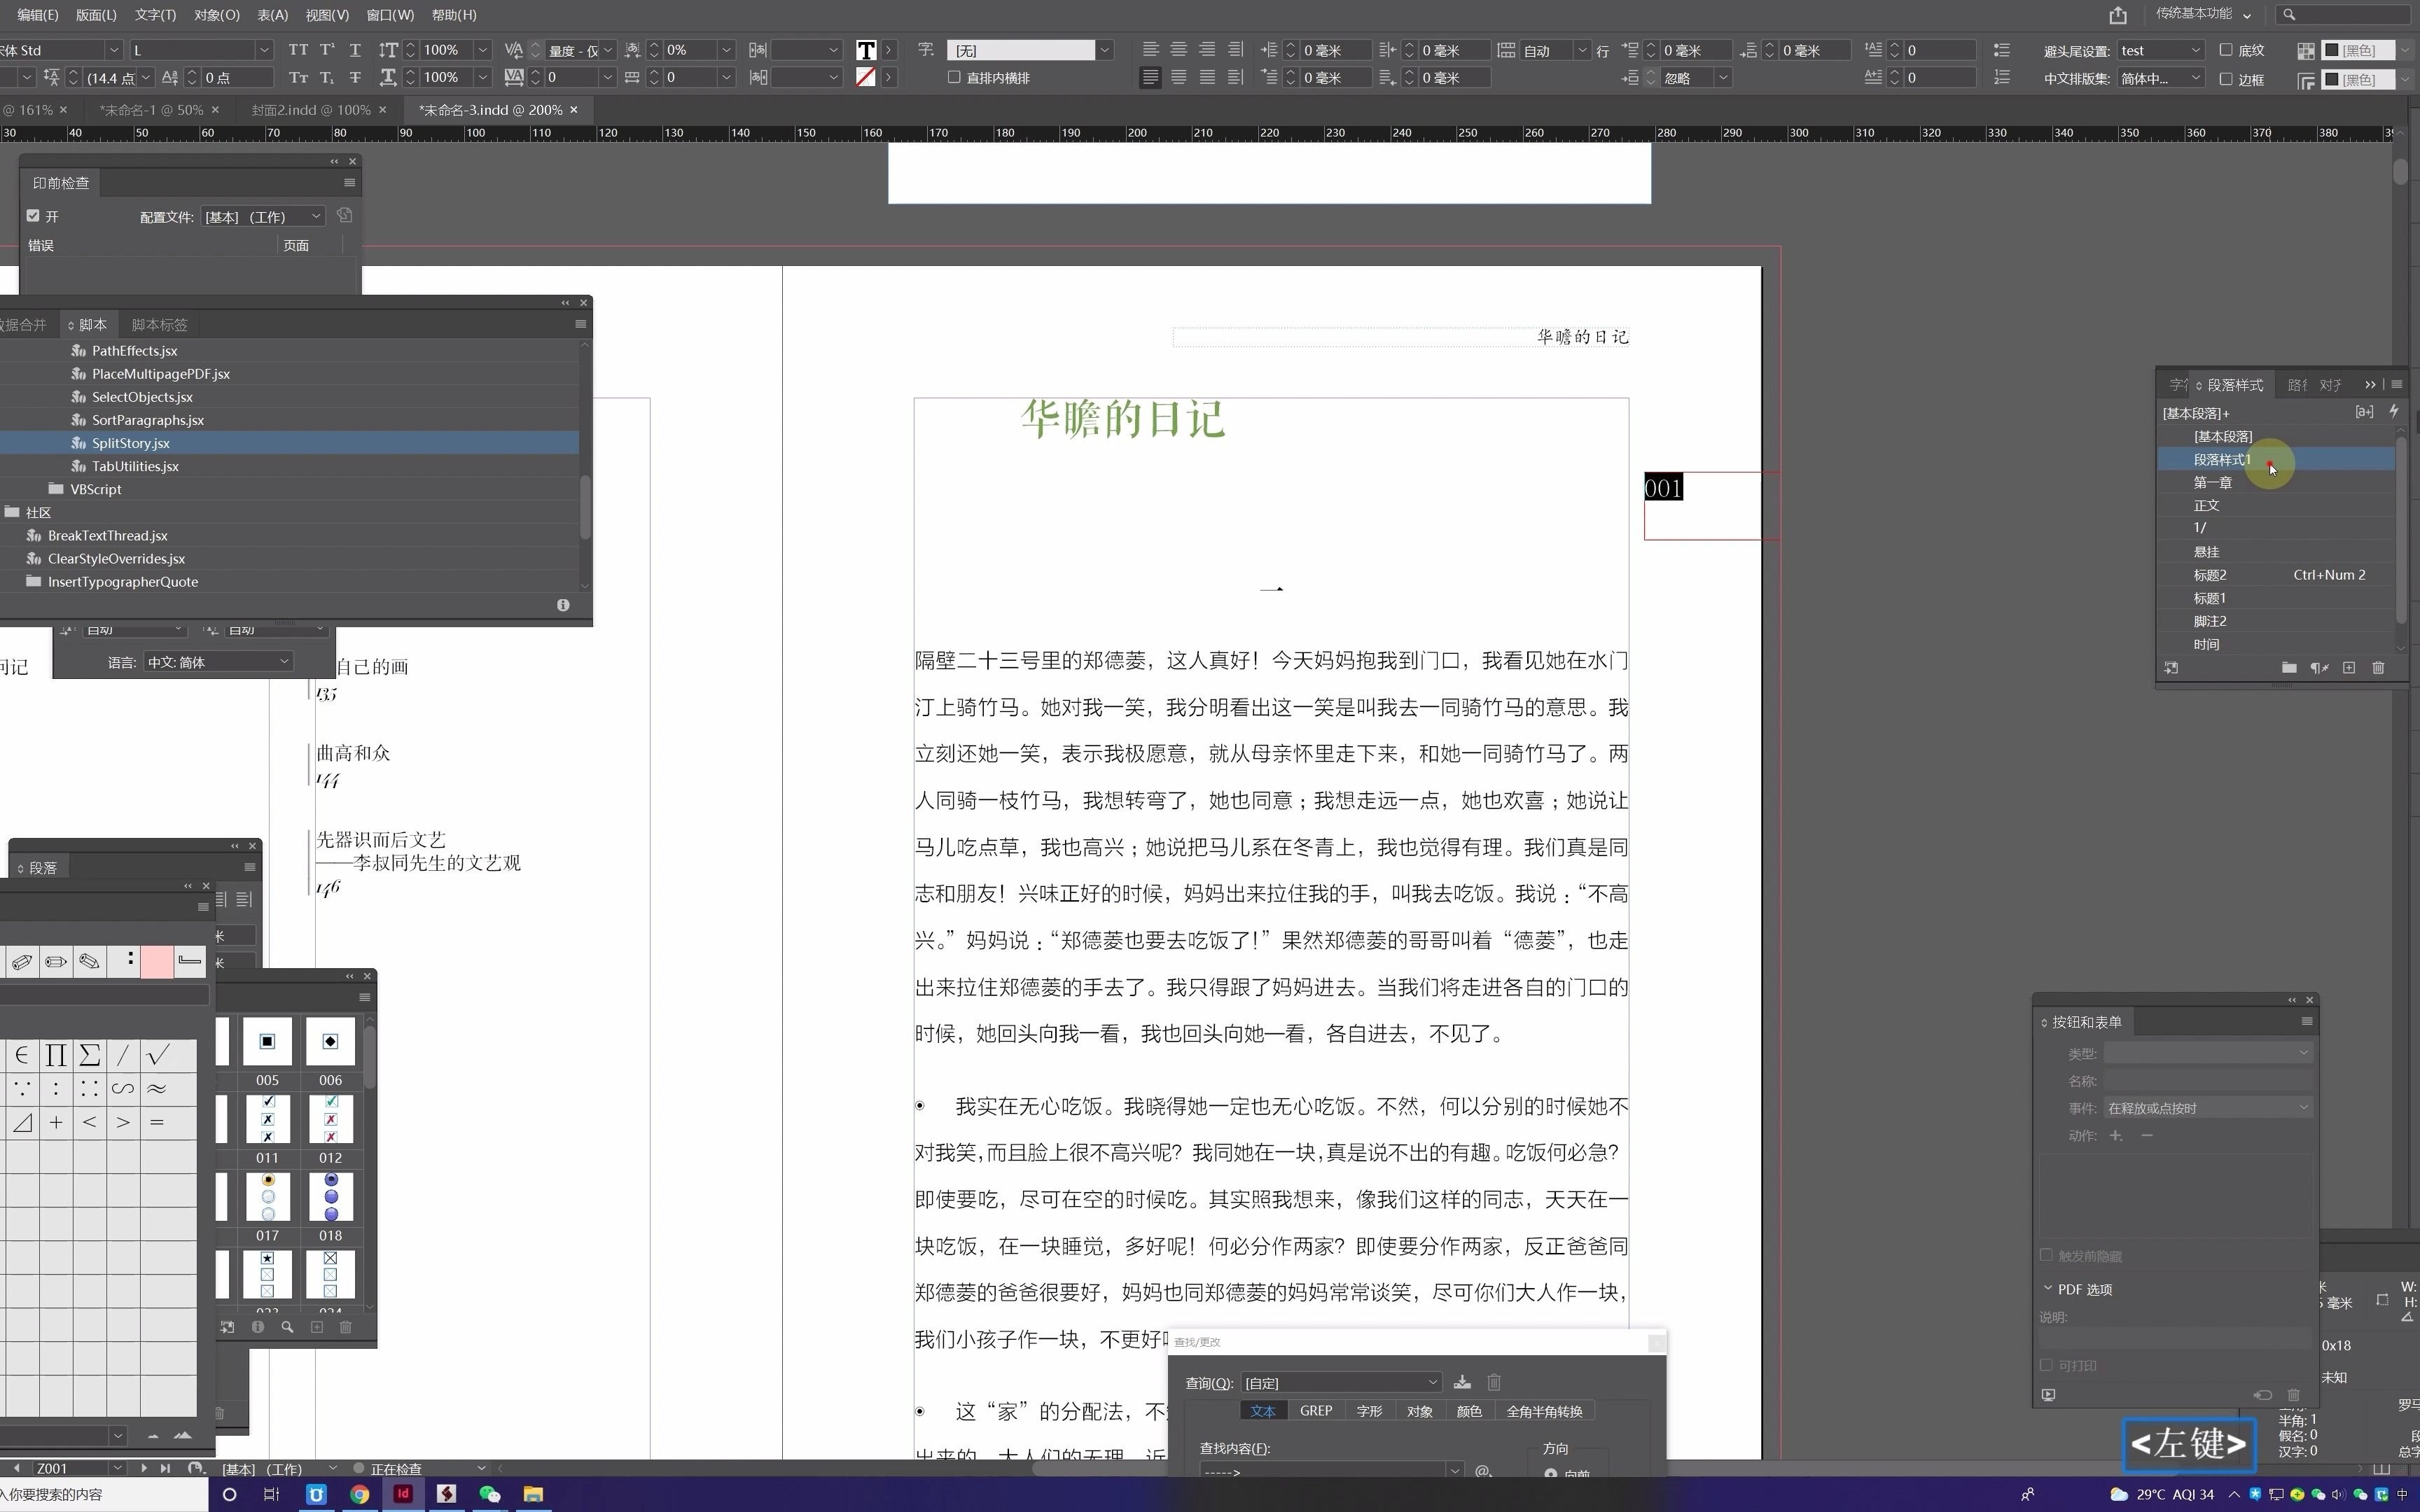Viewport: 2420px width, 1512px height.
Task: Open the language 中文: 简体 dropdown
Action: [x=218, y=662]
